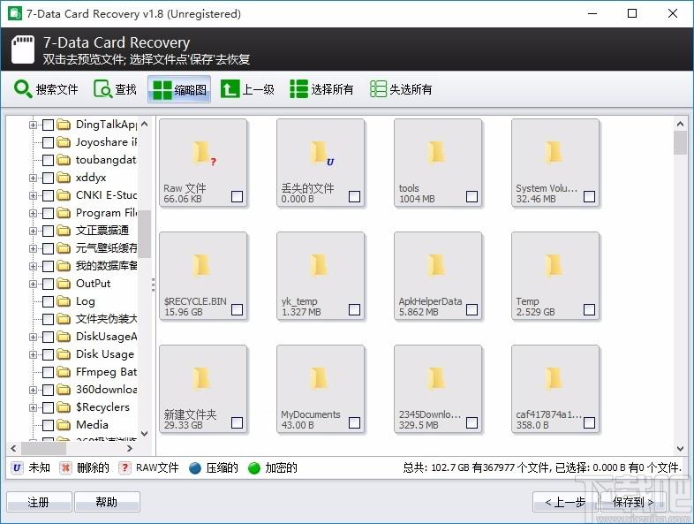The width and height of the screenshot is (694, 524).
Task: Select the tools folder icon
Action: [x=437, y=152]
